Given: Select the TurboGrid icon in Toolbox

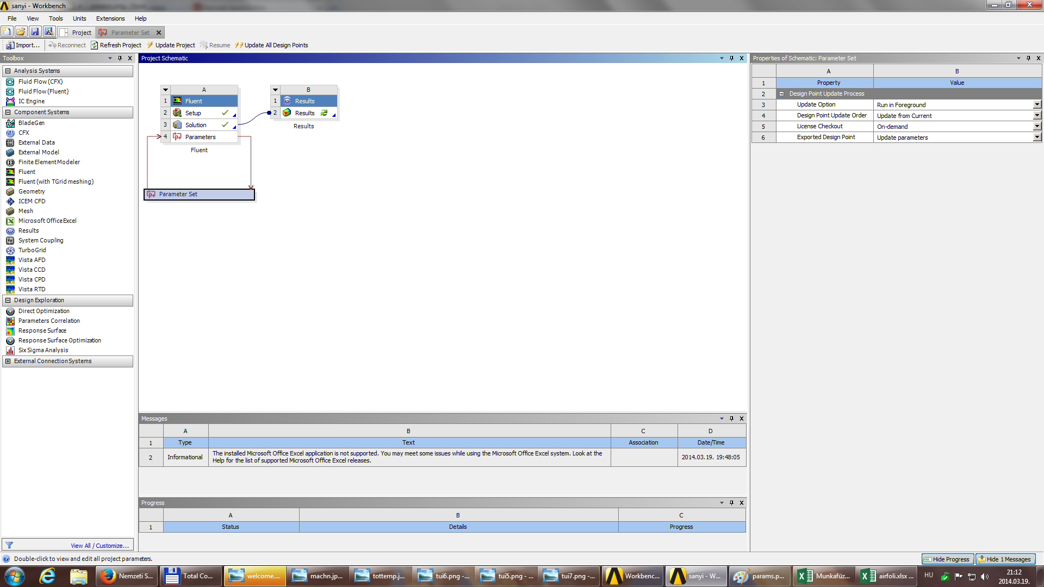Looking at the screenshot, I should 10,250.
